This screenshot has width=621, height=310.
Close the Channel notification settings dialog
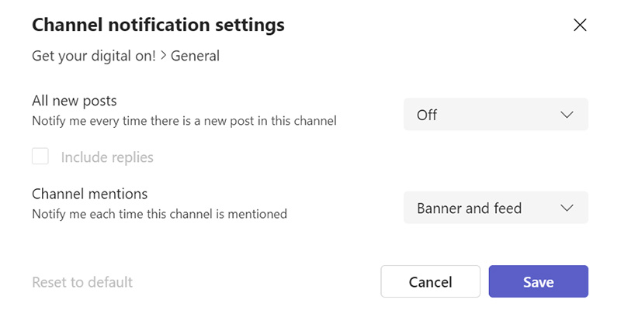579,25
